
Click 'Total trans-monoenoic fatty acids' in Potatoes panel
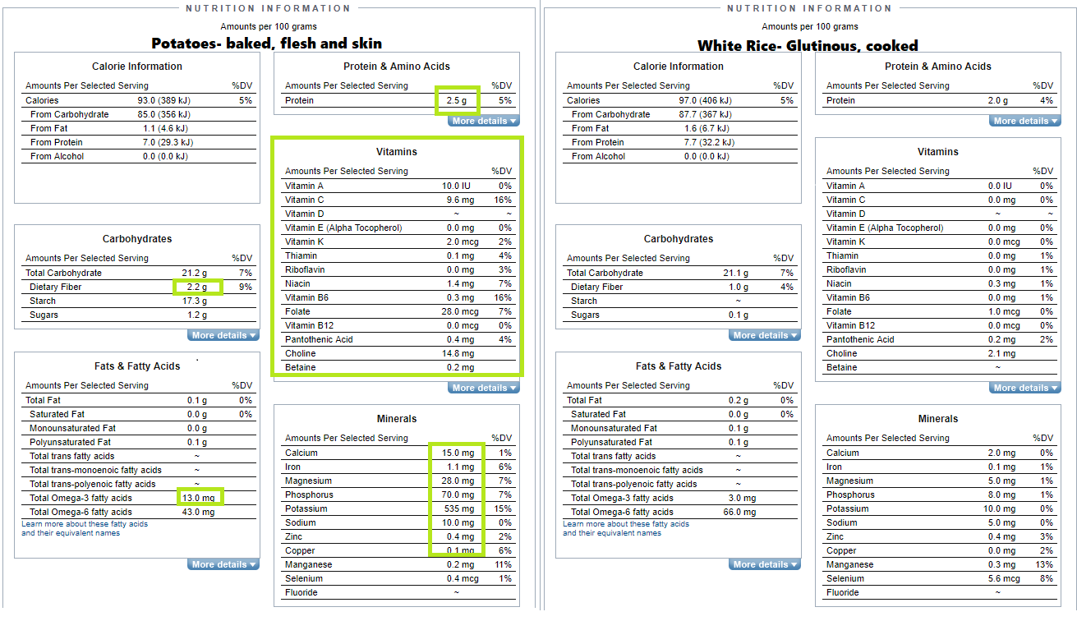pyautogui.click(x=95, y=470)
